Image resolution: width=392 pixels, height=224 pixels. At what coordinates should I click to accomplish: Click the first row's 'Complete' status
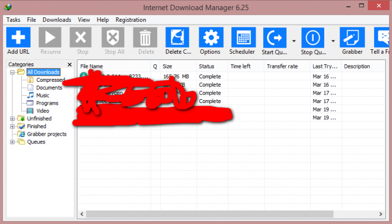click(210, 77)
